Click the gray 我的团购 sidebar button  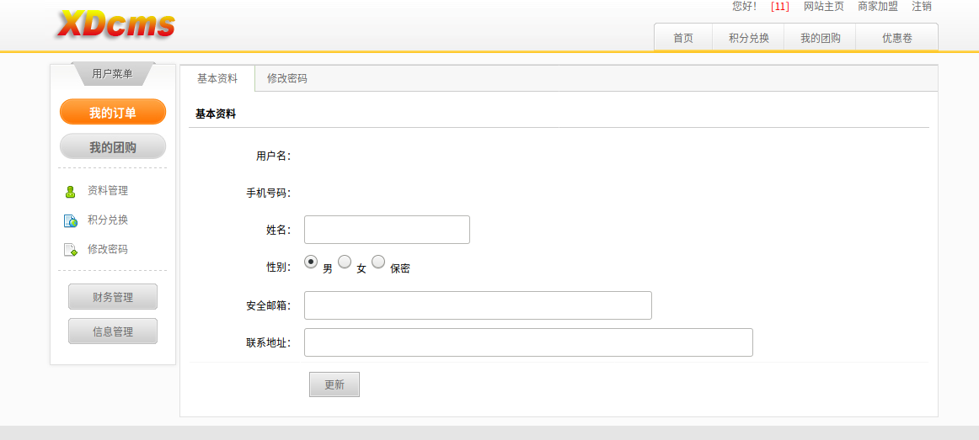[113, 147]
